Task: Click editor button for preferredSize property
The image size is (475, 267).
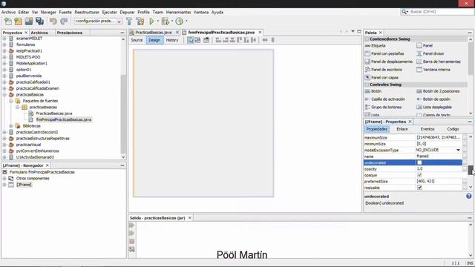Action: coord(465,181)
